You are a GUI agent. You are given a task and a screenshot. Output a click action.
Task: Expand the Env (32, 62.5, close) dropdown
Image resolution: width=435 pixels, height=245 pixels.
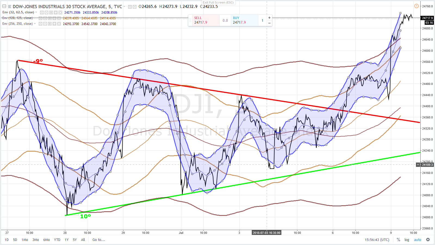coord(36,12)
